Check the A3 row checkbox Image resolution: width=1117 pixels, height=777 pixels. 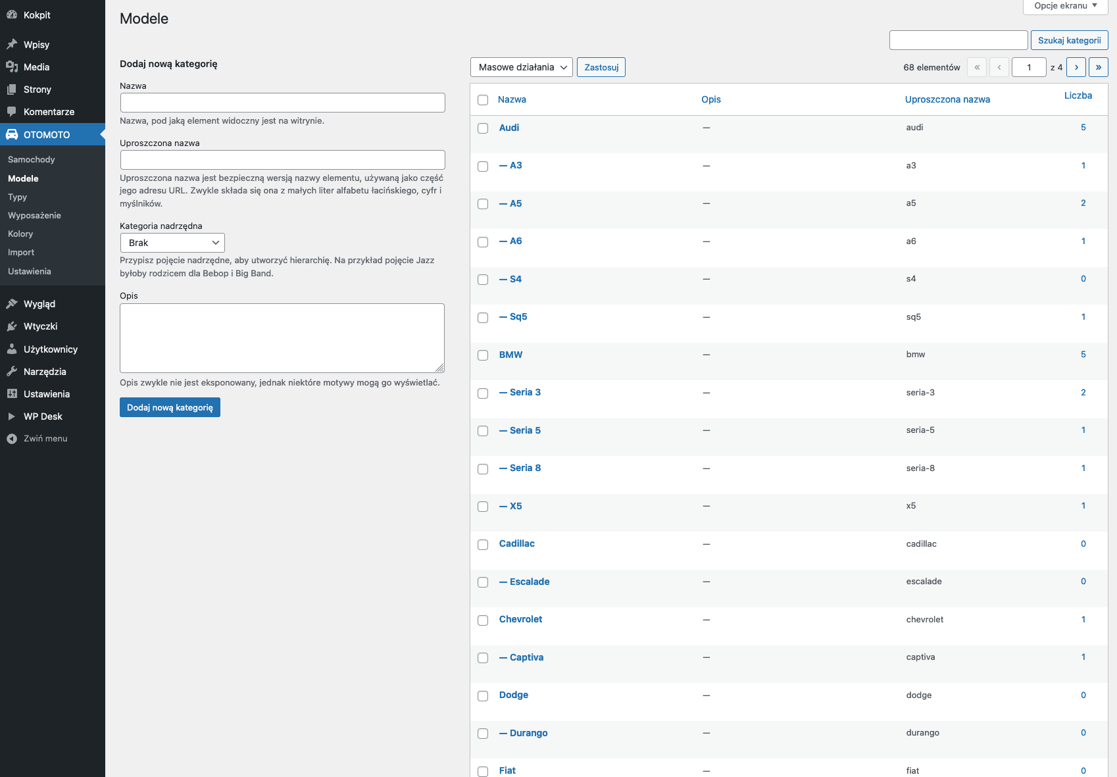tap(483, 166)
